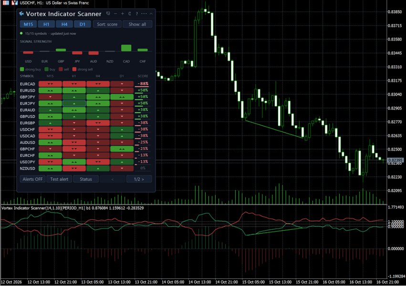Click the strong buy legend color swatch
The width and height of the screenshot is (406, 286).
(x=22, y=69)
